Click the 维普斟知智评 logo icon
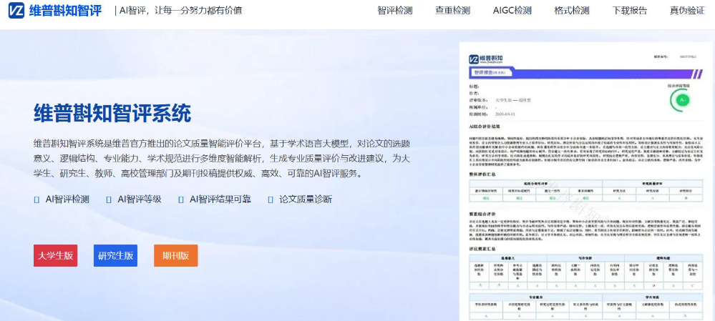715x321 pixels. [x=16, y=11]
